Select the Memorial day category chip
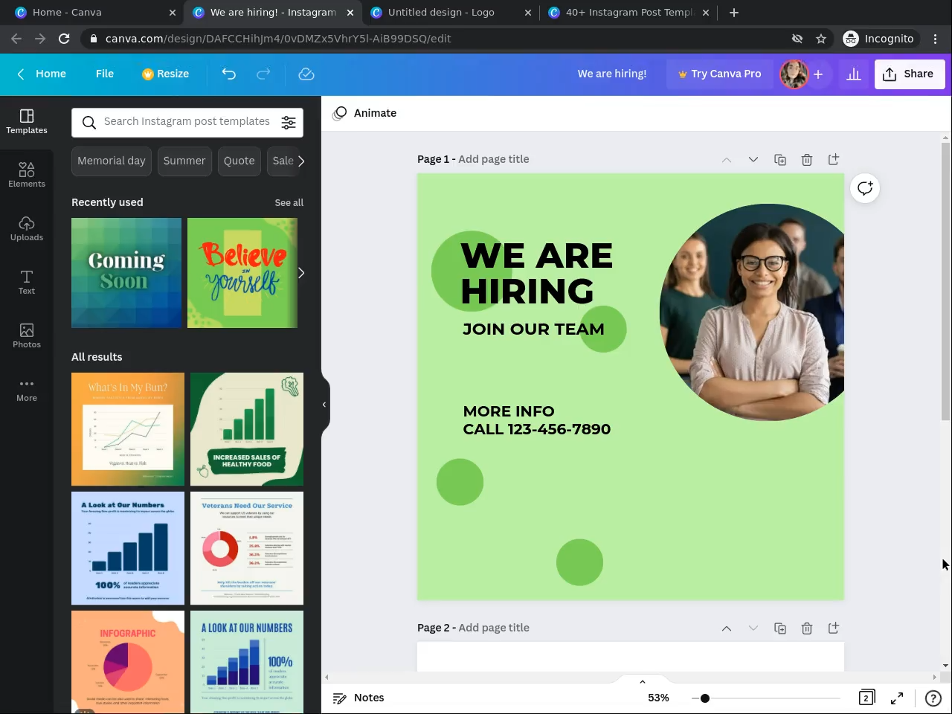The width and height of the screenshot is (952, 714). pos(112,161)
